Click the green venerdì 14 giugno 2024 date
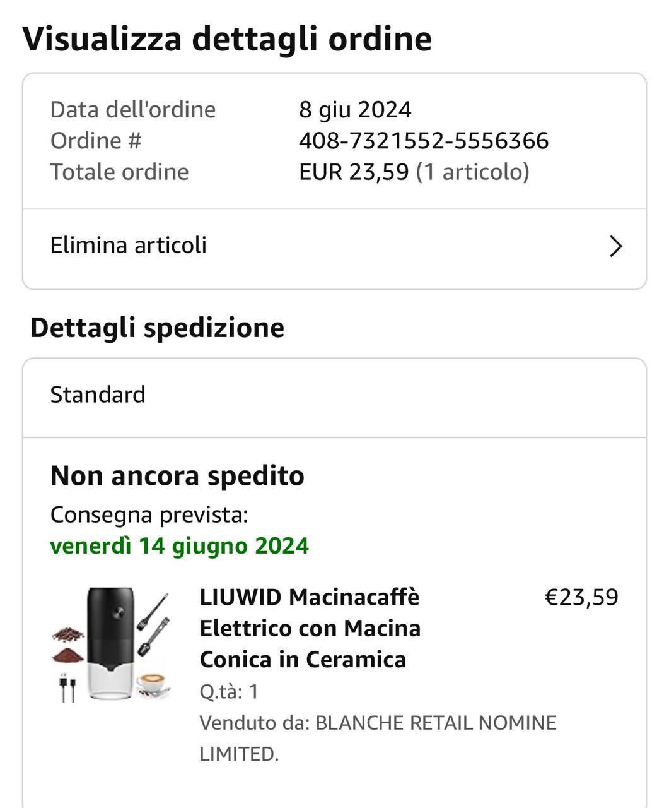The image size is (669, 808). (x=180, y=545)
